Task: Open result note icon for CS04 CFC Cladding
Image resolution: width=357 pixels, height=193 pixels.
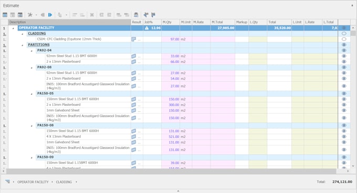Action: [x=134, y=39]
